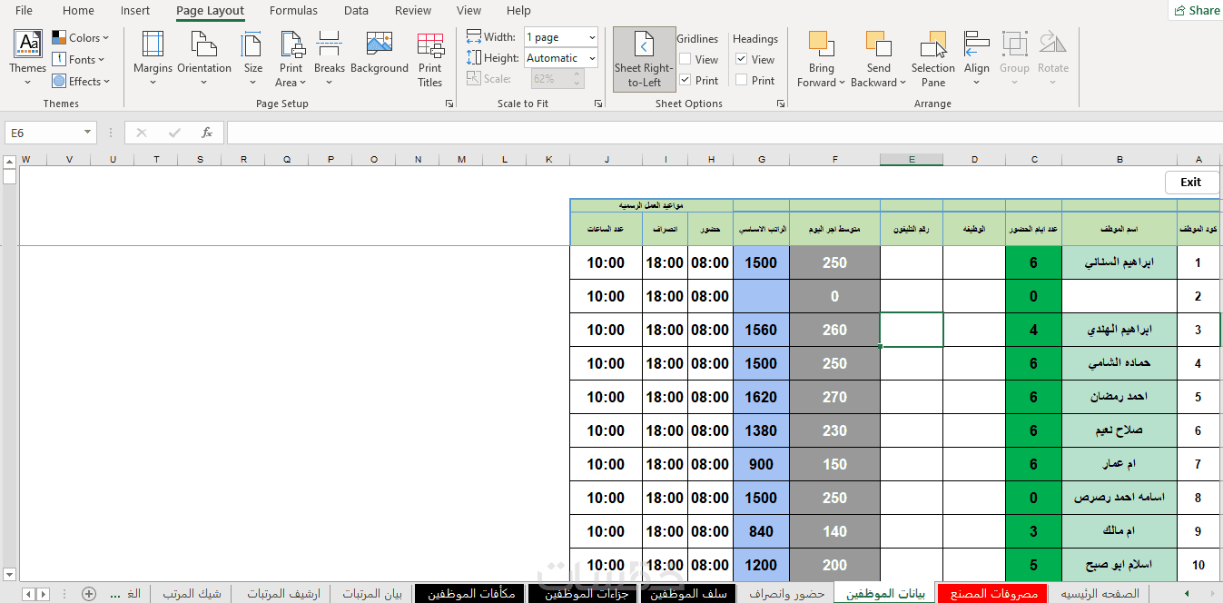Click the Name Box showing E6
This screenshot has width=1223, height=603.
pyautogui.click(x=44, y=133)
